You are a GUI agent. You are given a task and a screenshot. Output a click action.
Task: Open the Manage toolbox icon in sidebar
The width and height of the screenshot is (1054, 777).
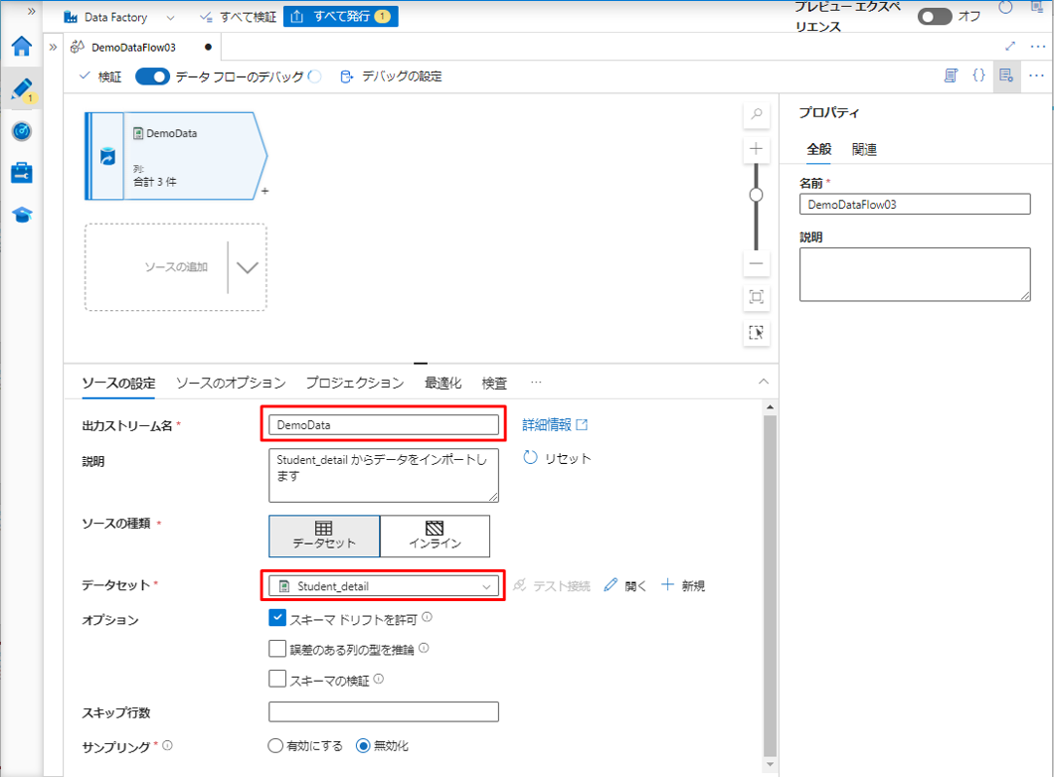pyautogui.click(x=21, y=173)
